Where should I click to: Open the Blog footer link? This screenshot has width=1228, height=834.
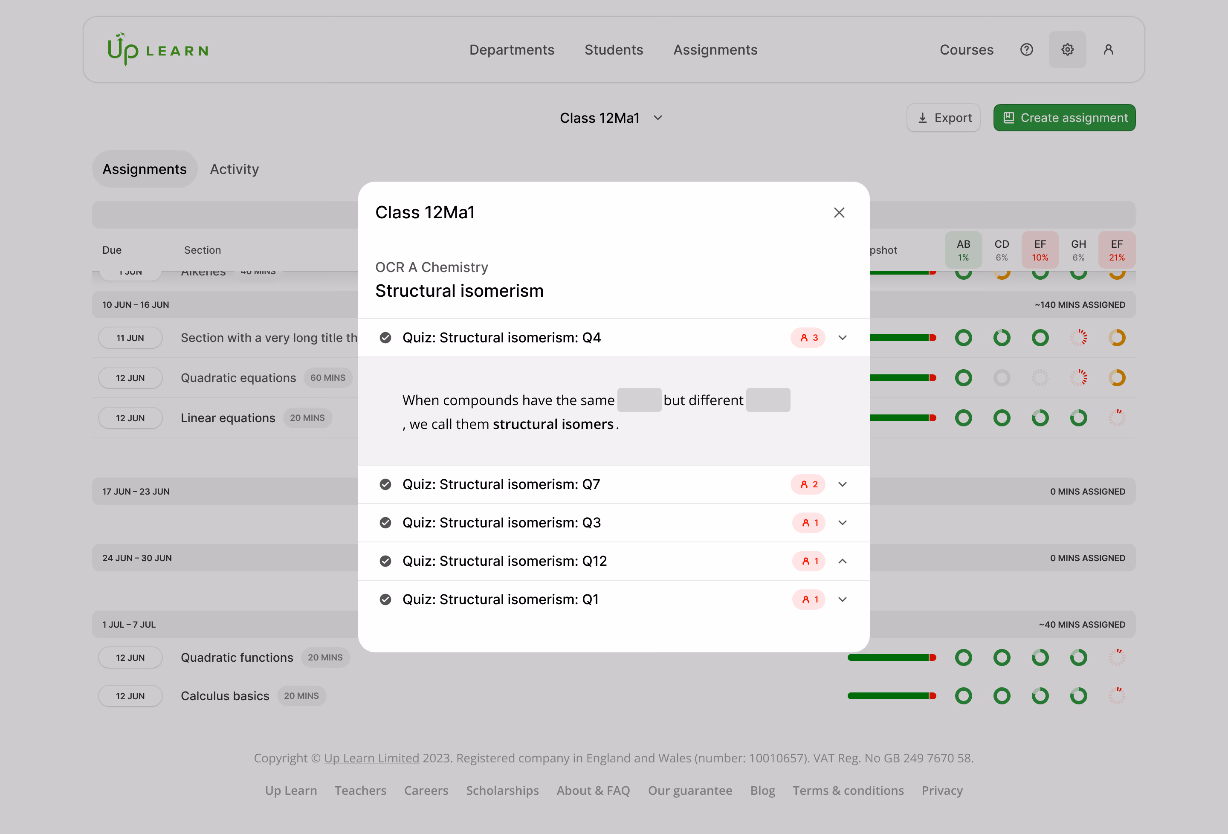tap(762, 791)
